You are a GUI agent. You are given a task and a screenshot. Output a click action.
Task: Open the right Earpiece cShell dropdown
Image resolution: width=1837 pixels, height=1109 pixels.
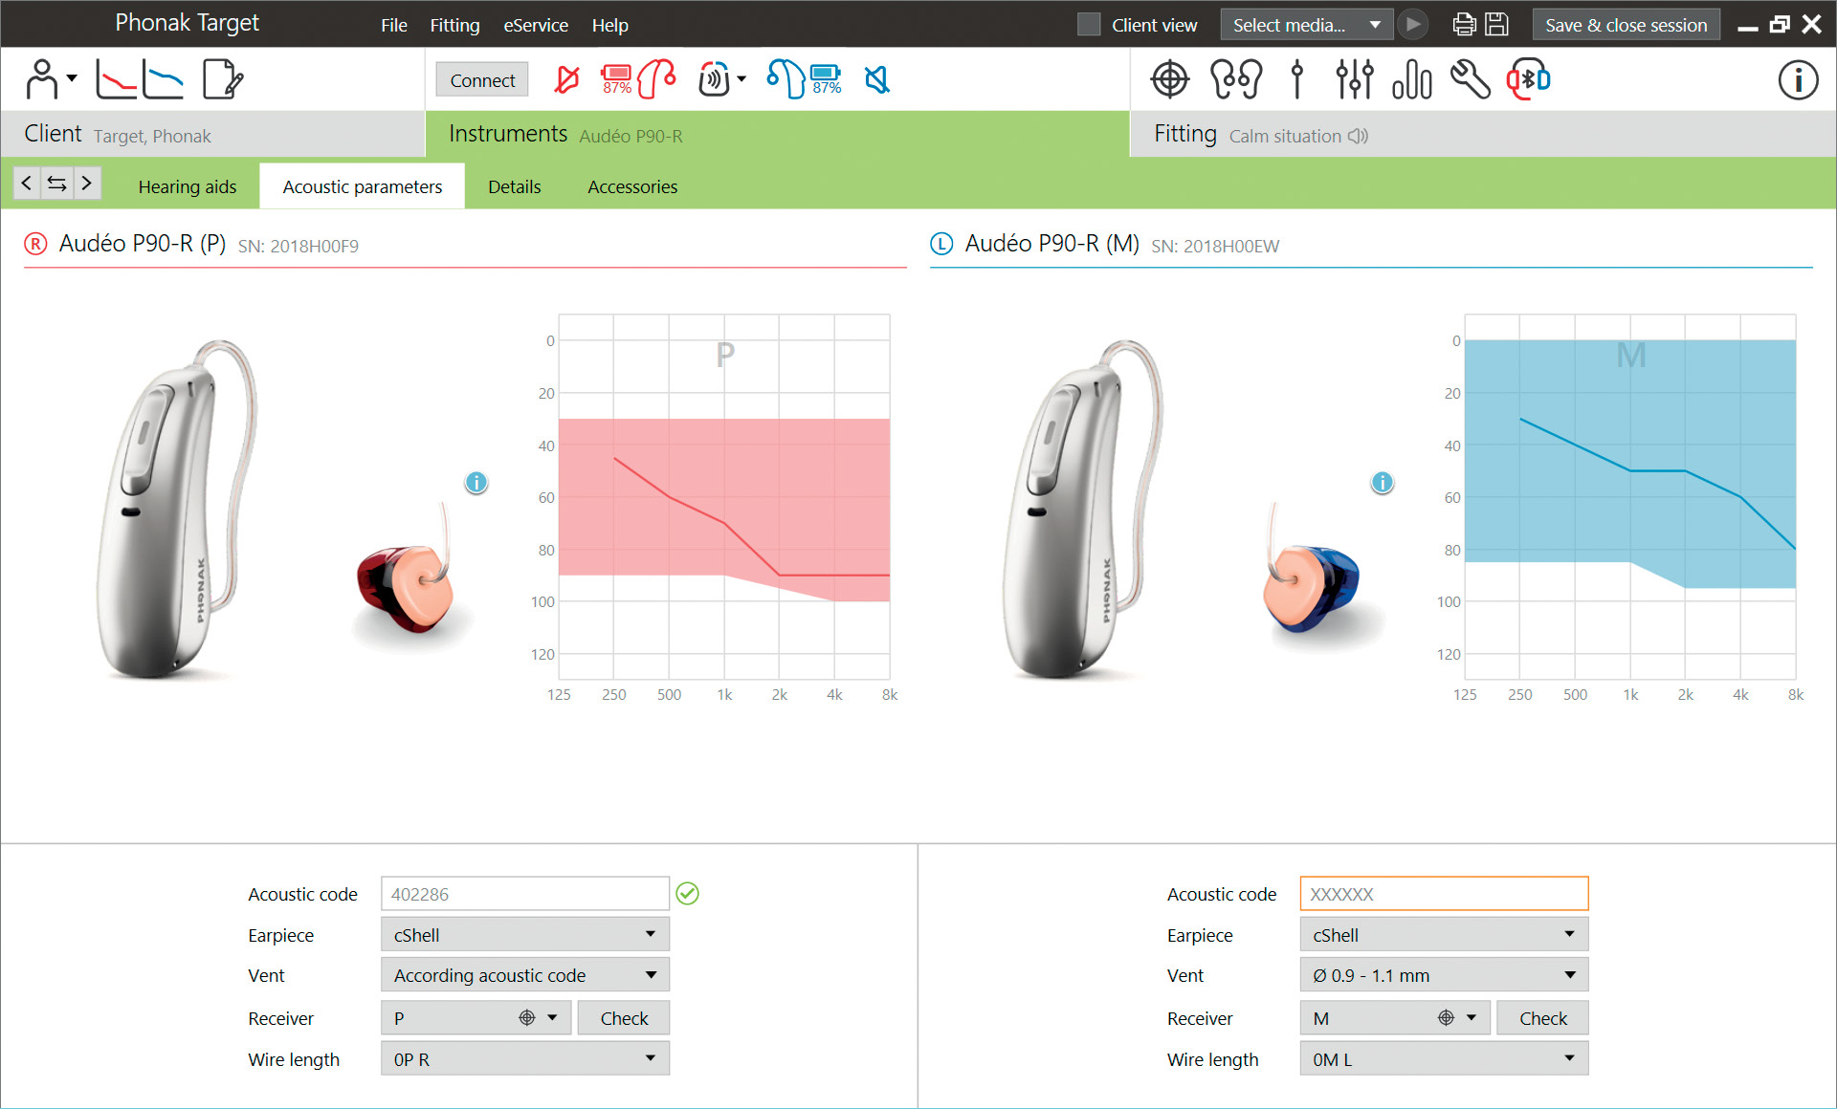coord(525,935)
